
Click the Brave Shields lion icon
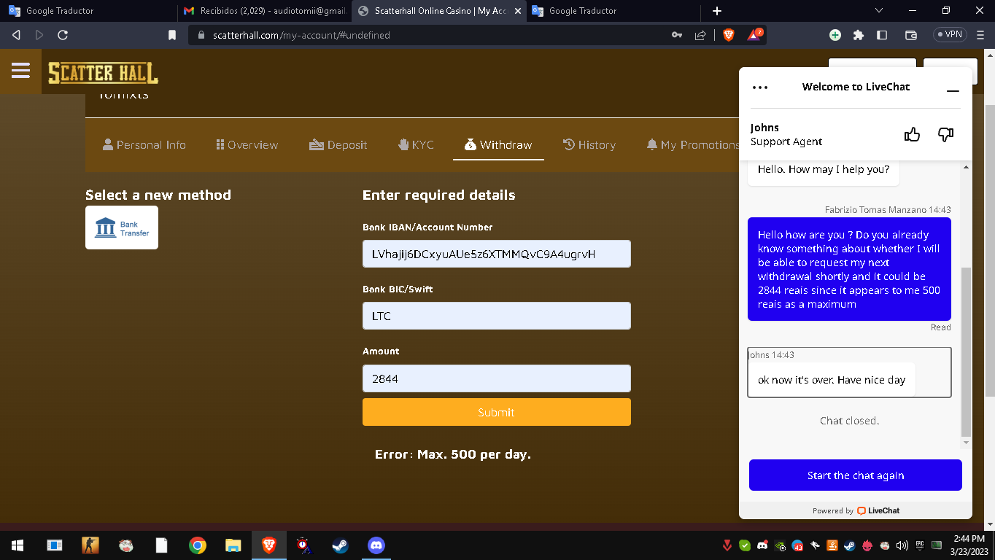coord(728,35)
